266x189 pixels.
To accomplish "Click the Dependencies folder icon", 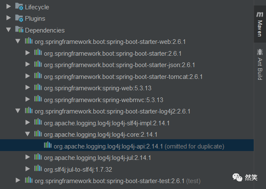I will 19,30.
